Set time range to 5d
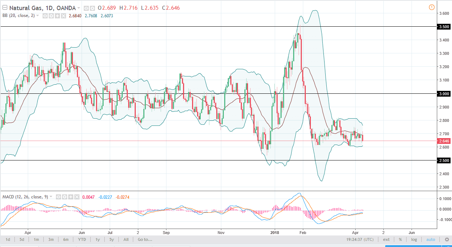The image size is (452, 247). [x=22, y=239]
